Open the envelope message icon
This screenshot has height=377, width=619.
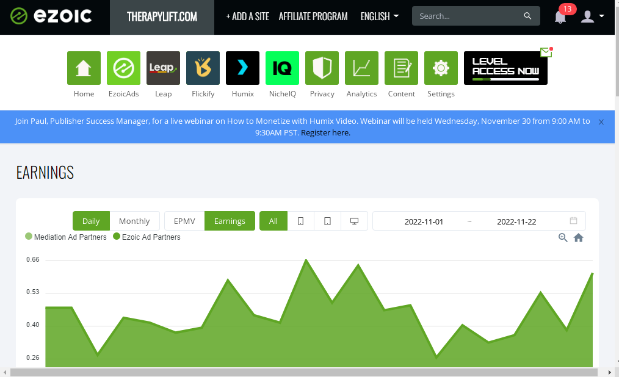coord(546,52)
